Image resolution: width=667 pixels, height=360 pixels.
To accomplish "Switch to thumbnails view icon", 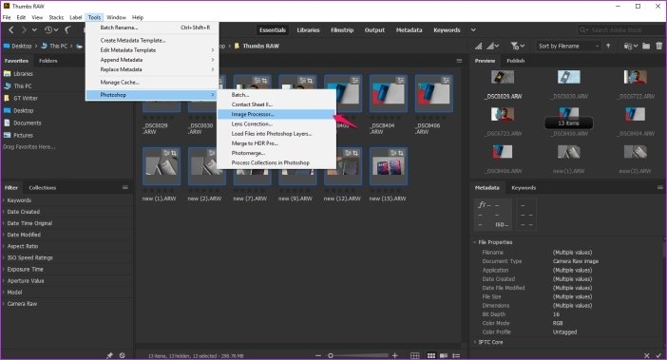I will pos(431,355).
